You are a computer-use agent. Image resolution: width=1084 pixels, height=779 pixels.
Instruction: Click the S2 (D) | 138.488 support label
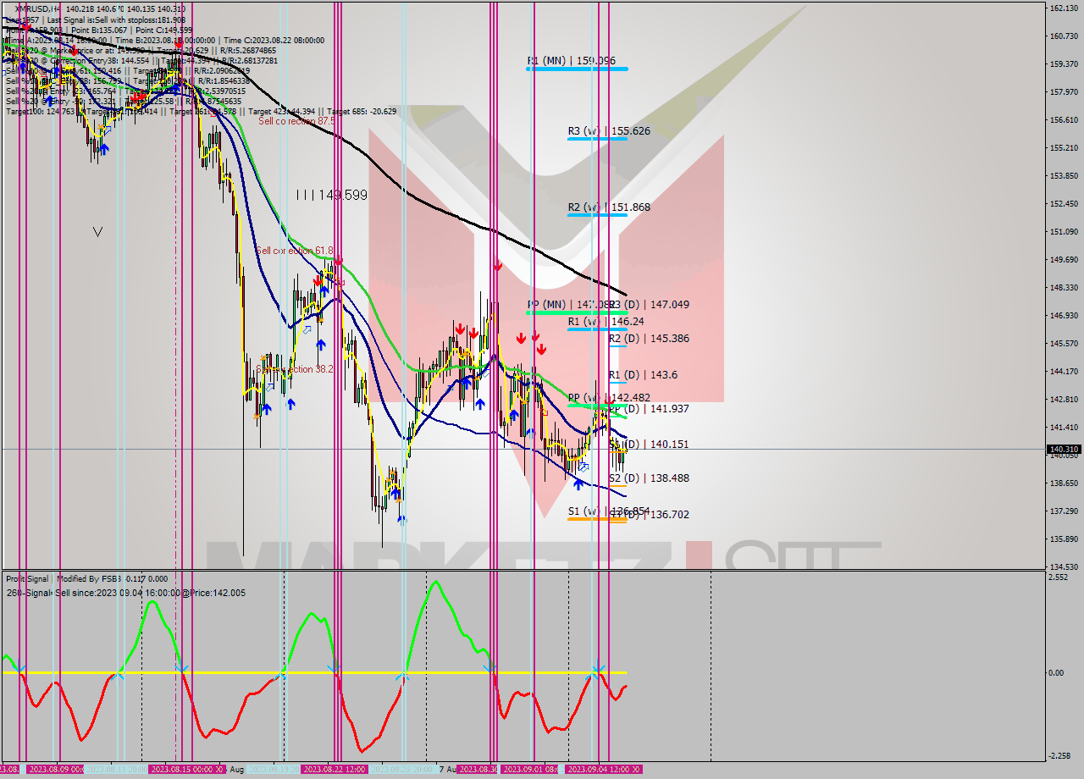[x=649, y=478]
